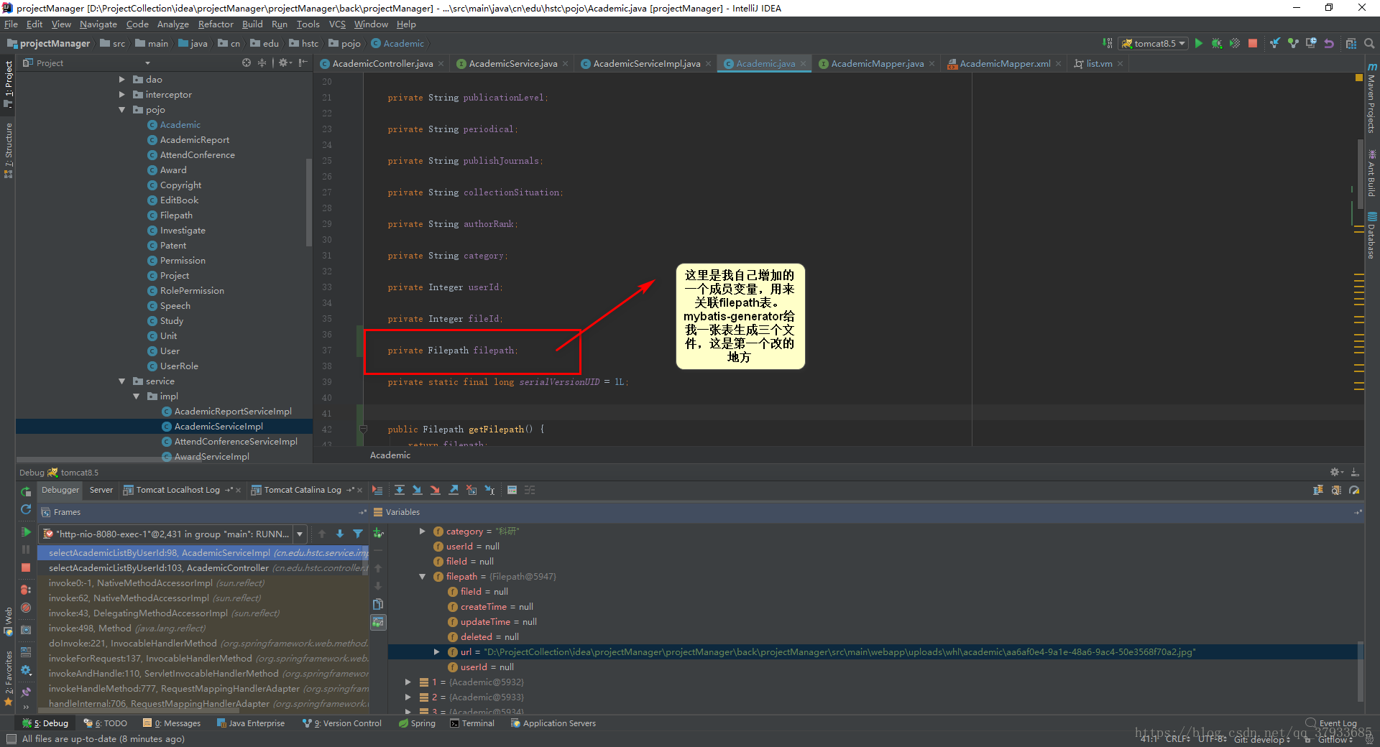The height and width of the screenshot is (747, 1380).
Task: Resume program in debugger sidebar
Action: tap(26, 532)
